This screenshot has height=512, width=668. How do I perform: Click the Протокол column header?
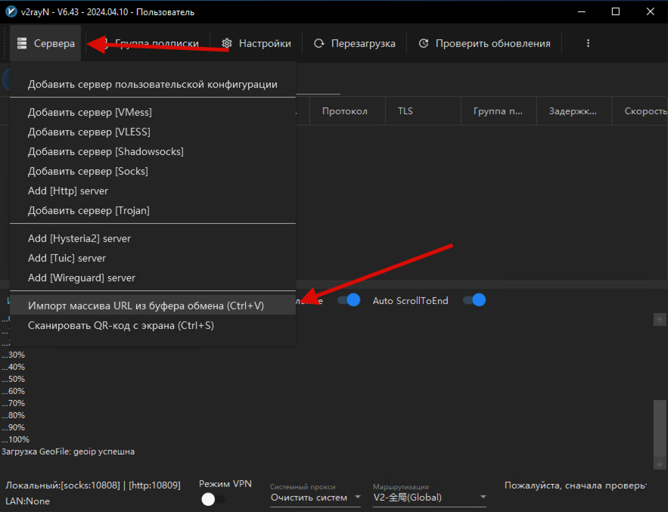point(347,110)
